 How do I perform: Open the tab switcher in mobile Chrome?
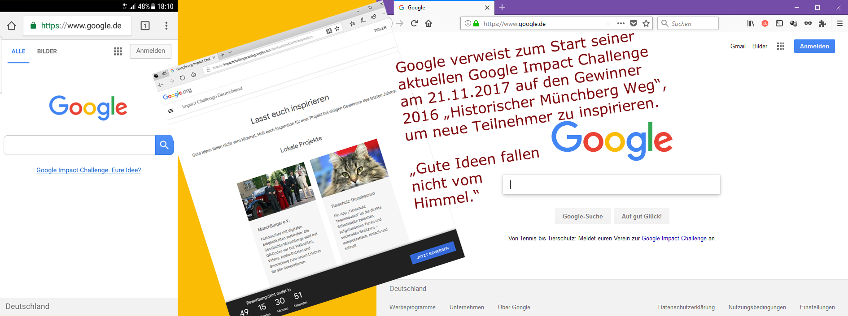click(x=145, y=26)
